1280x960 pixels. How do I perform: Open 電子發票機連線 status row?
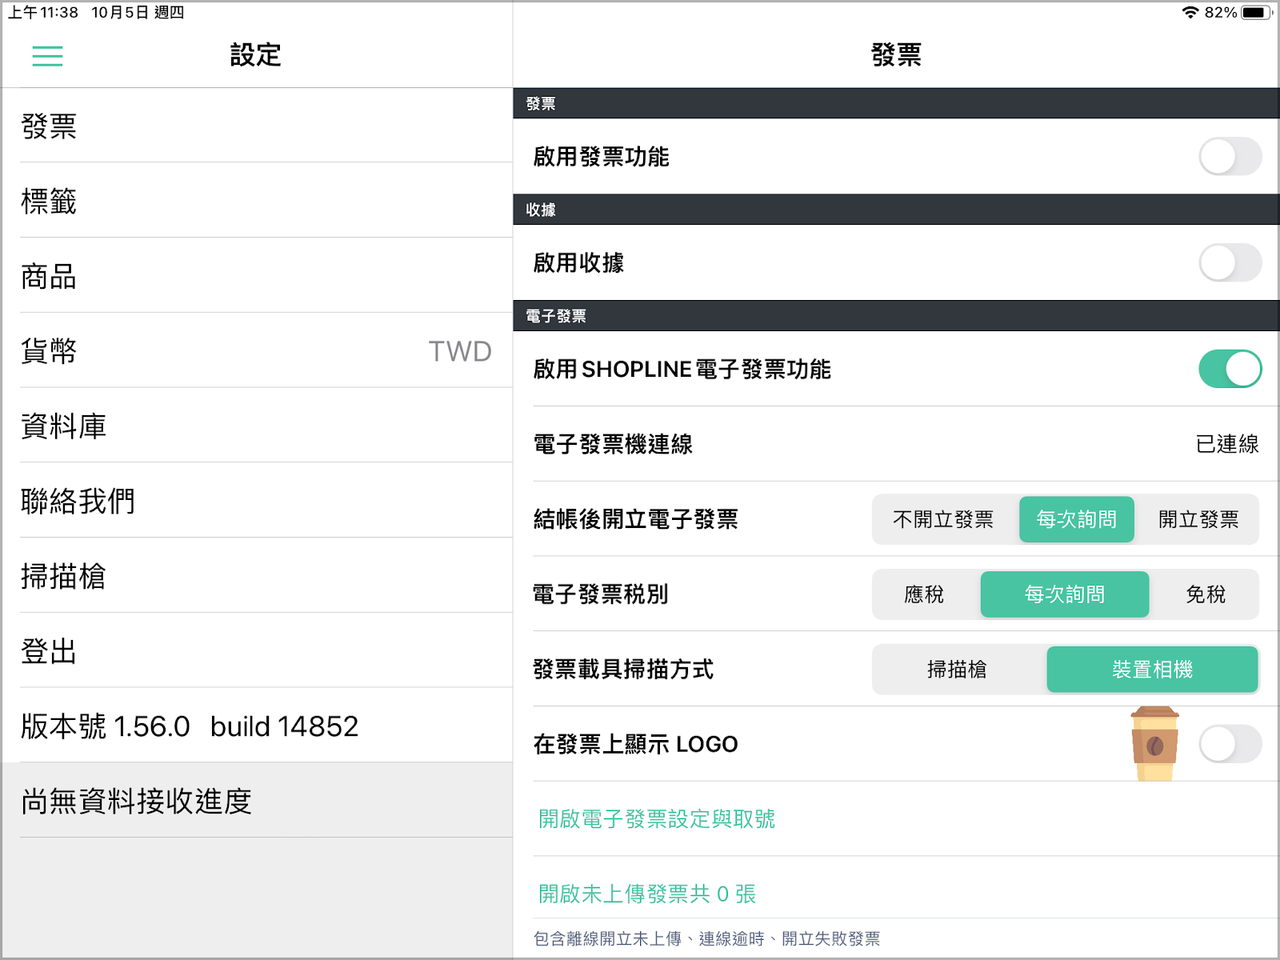(896, 444)
